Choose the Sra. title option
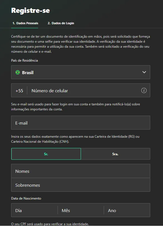This screenshot has width=163, height=226. [x=115, y=154]
